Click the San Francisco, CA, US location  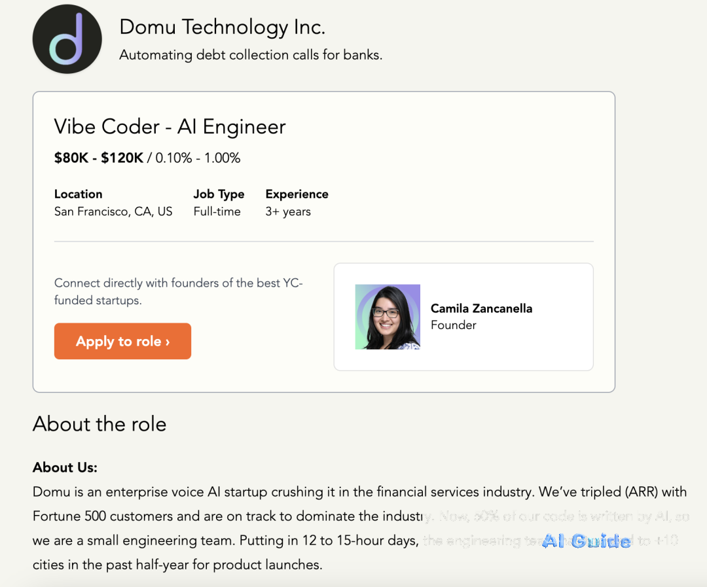click(113, 211)
